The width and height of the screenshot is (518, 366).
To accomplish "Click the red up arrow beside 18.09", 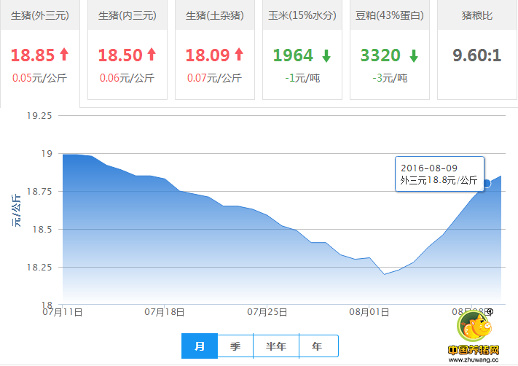I will pos(239,55).
